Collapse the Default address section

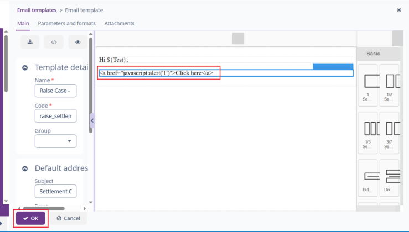pyautogui.click(x=25, y=168)
